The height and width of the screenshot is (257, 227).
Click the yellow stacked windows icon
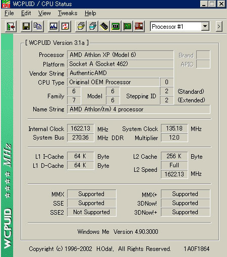[81, 26]
